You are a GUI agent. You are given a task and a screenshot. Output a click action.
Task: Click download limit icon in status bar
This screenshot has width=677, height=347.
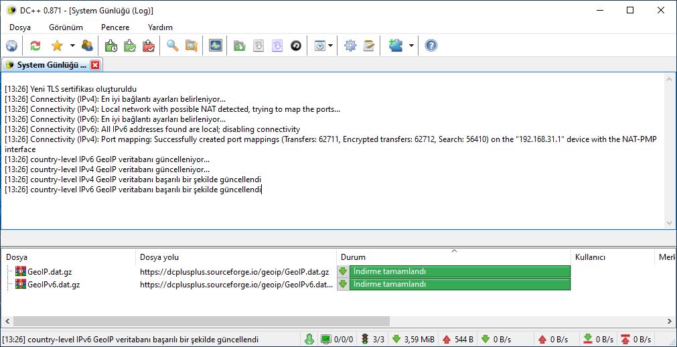point(588,339)
